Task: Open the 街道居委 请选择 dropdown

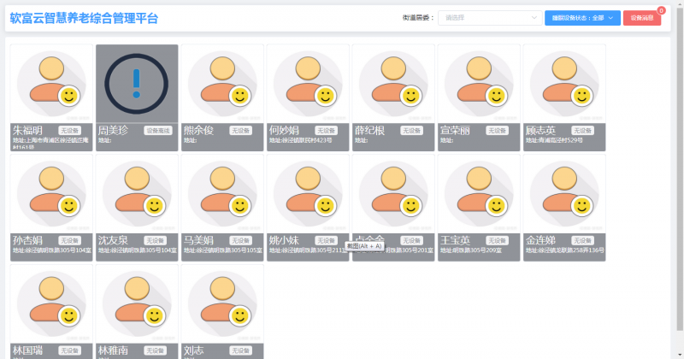Action: (x=487, y=17)
